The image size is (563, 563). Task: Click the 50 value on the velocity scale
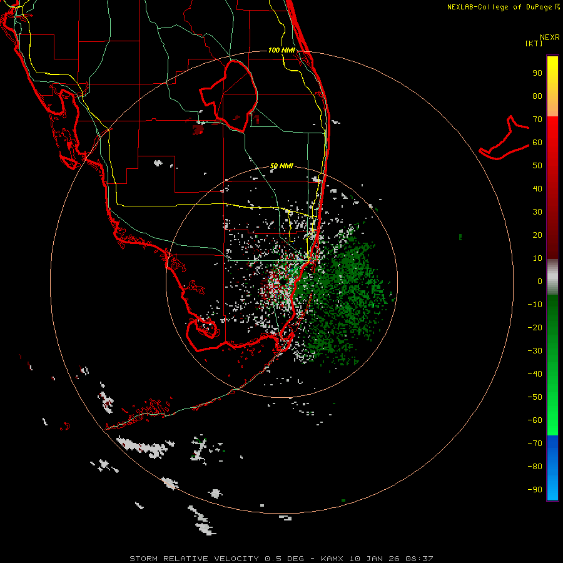pyautogui.click(x=537, y=166)
